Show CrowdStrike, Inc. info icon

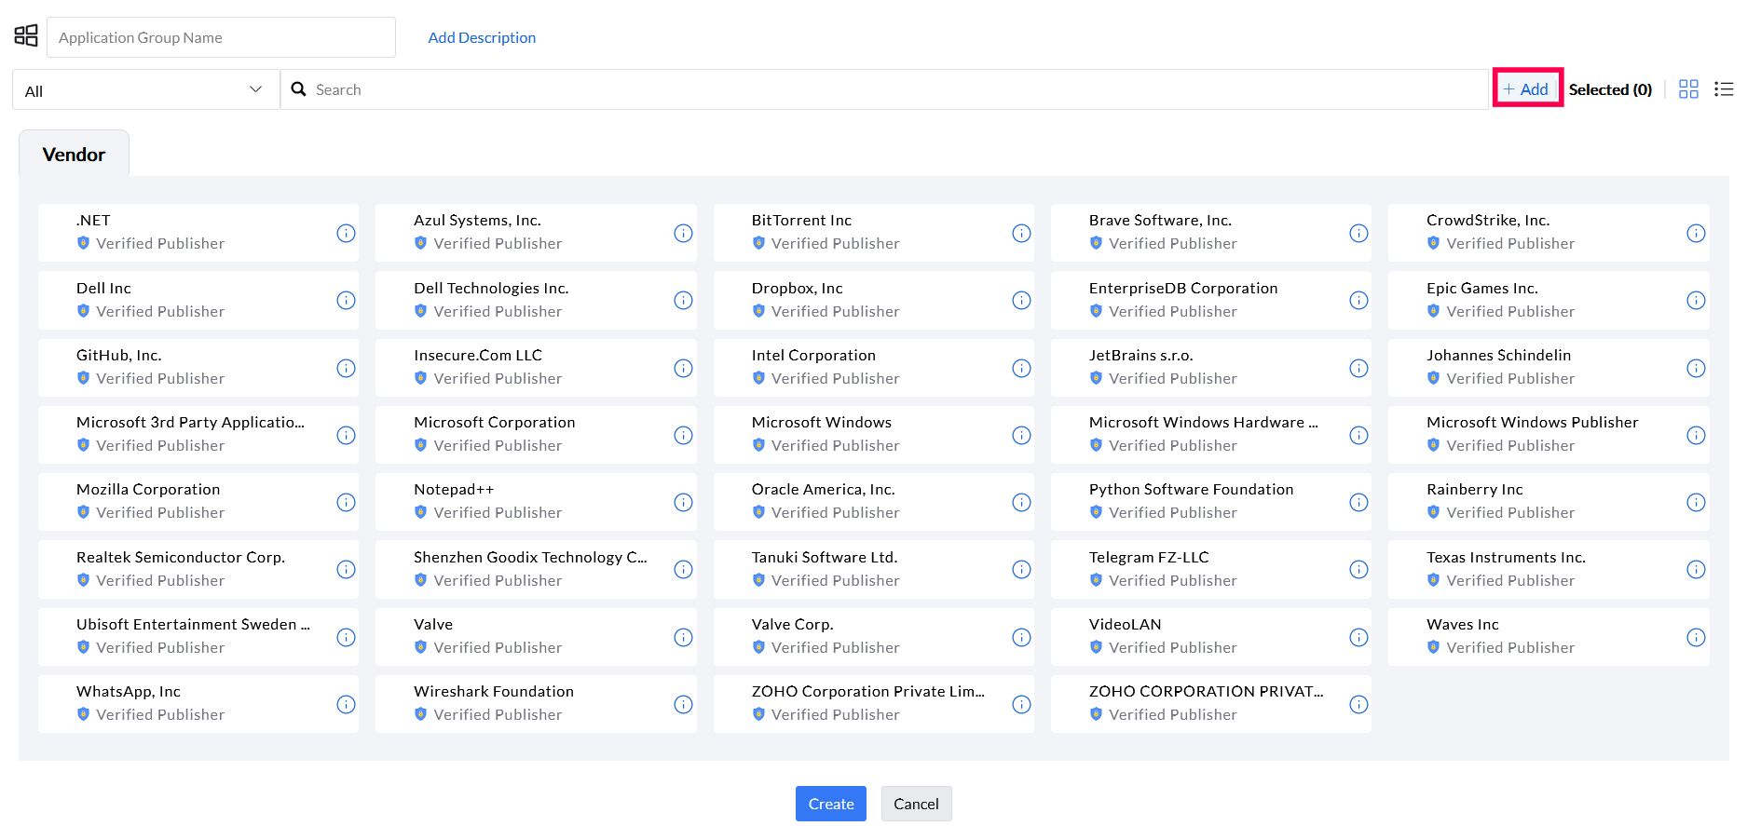pos(1696,233)
